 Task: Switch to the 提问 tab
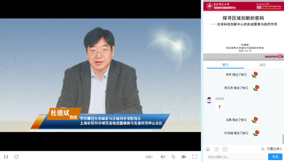(263, 65)
